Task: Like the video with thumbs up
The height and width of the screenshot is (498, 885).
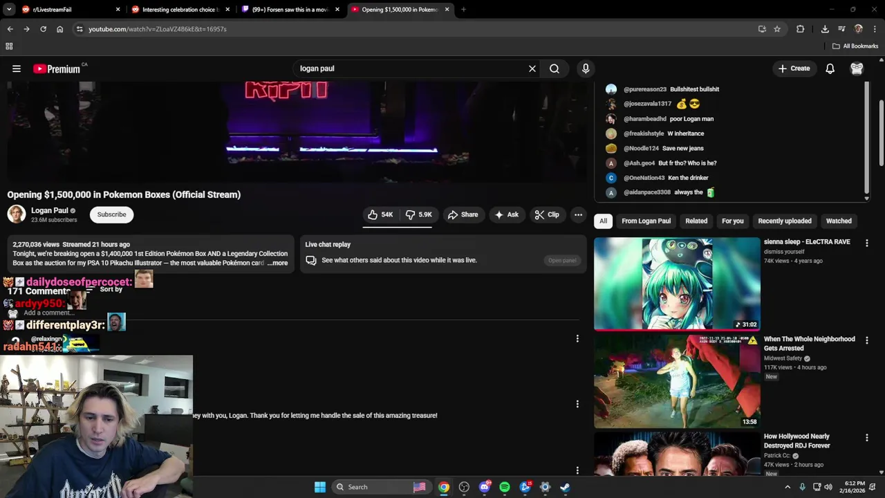Action: (x=380, y=214)
